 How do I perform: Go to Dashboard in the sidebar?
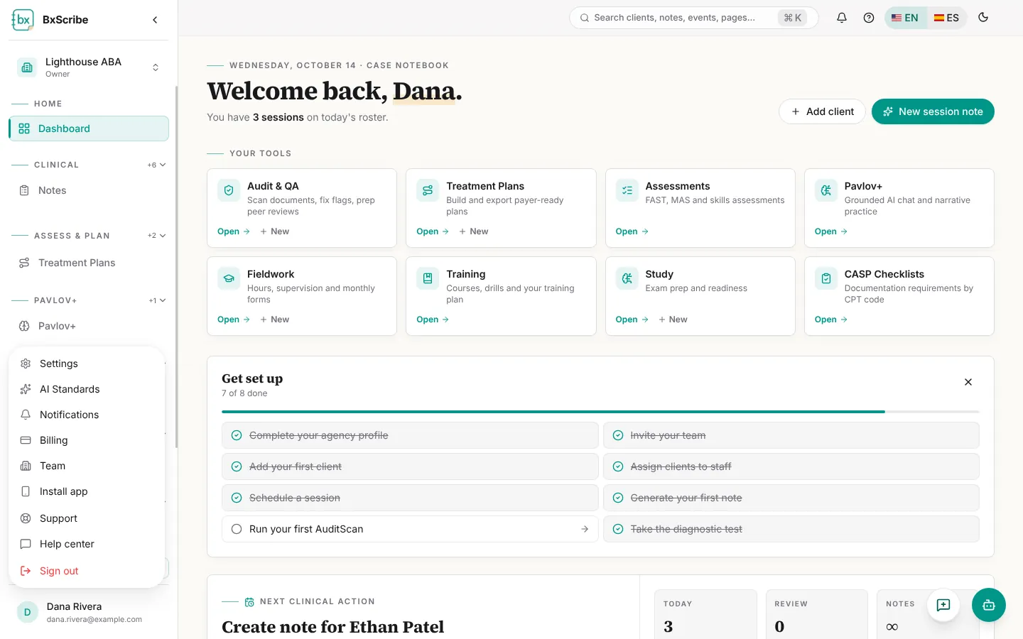tap(89, 129)
